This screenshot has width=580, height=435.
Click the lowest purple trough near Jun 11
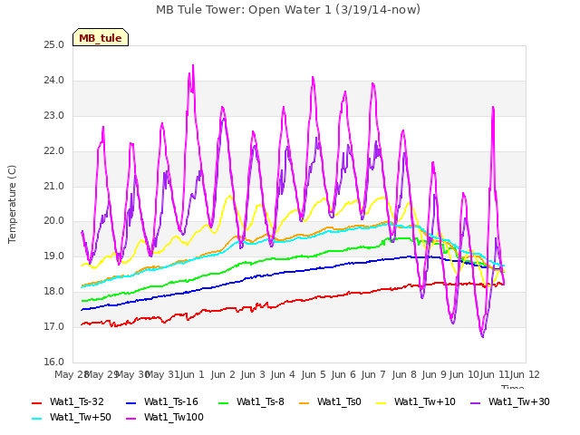point(483,336)
